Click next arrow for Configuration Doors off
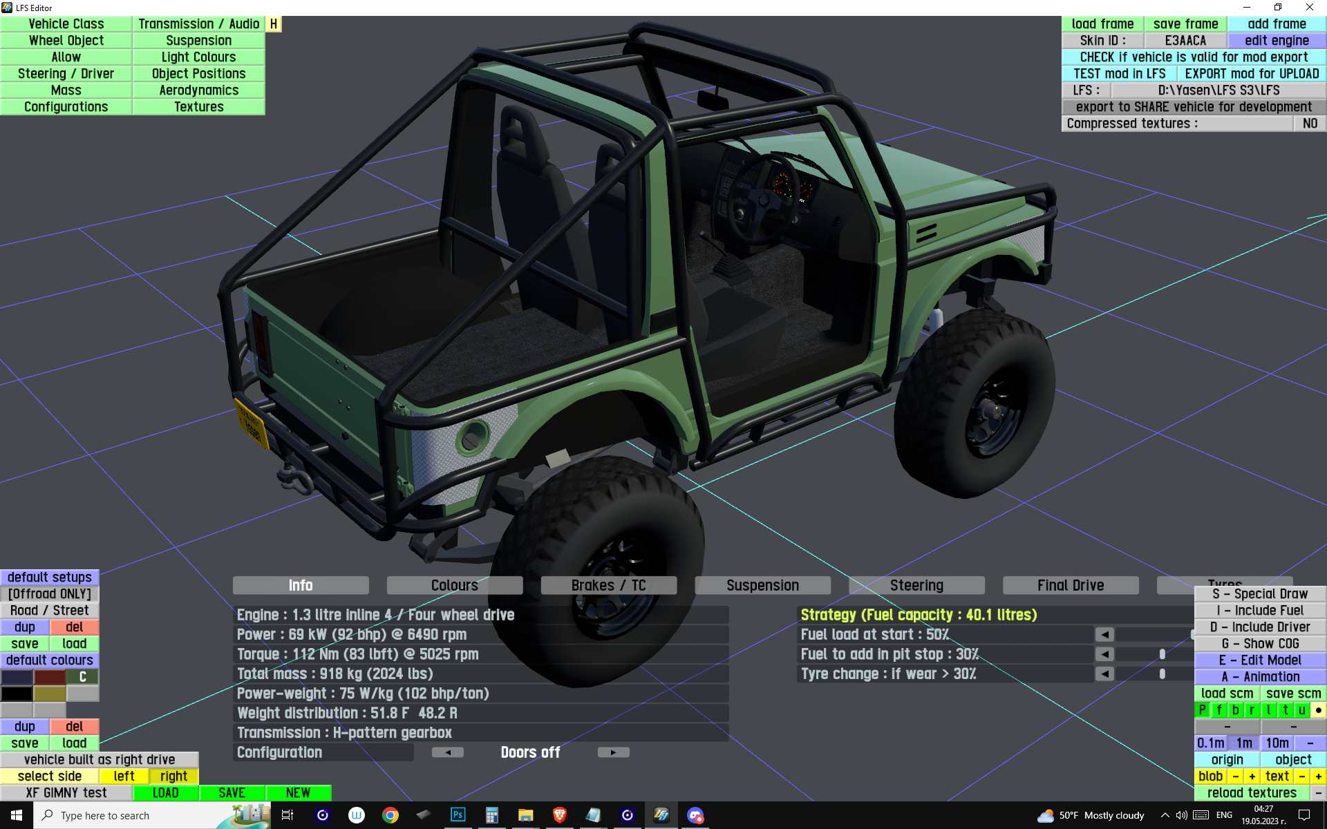The width and height of the screenshot is (1327, 829). pyautogui.click(x=613, y=752)
